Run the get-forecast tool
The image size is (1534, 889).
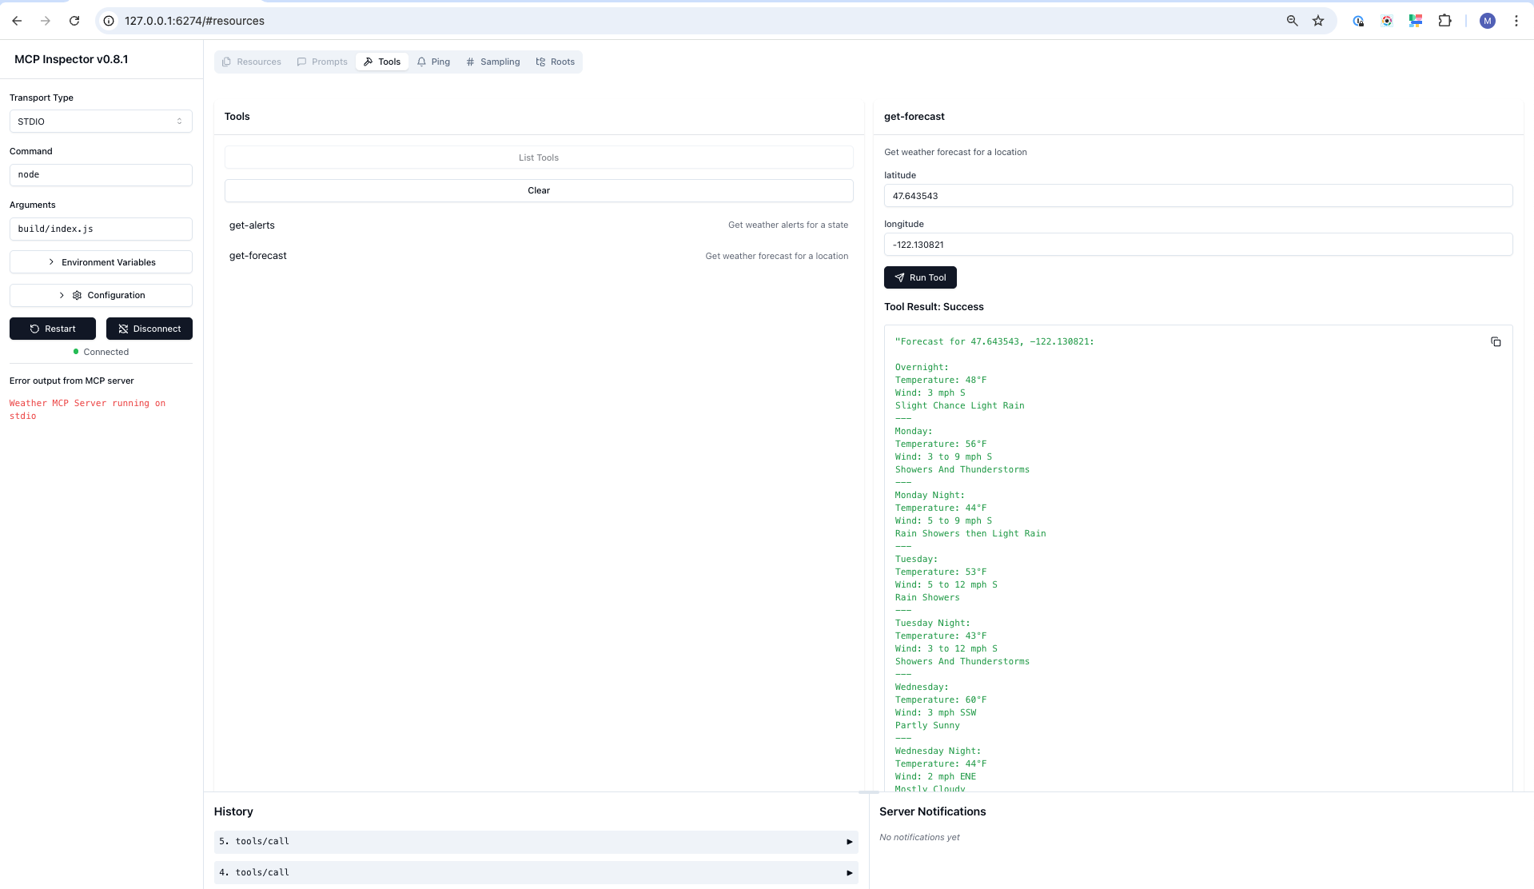[920, 277]
